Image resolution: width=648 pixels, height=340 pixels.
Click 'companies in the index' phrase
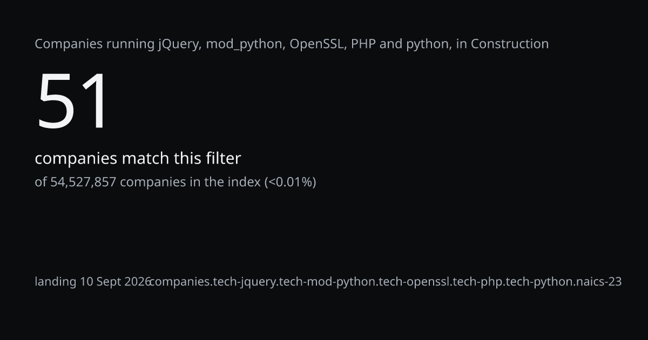190,182
